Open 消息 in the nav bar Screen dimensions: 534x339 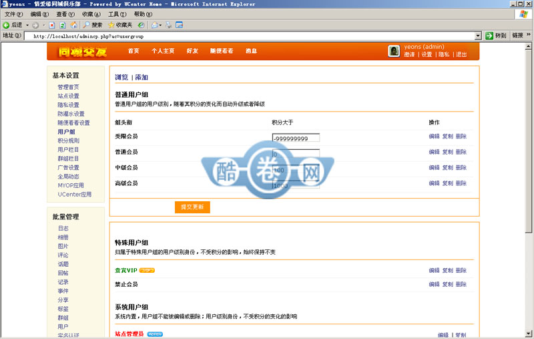[x=251, y=51]
